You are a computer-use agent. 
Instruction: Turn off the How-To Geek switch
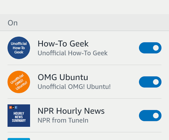point(150,48)
